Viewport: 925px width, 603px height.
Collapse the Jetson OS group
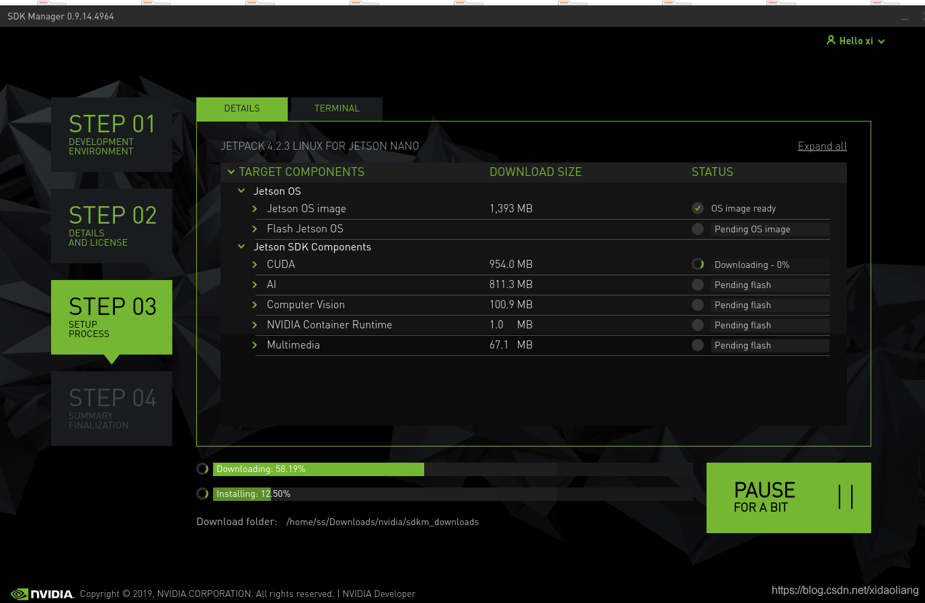click(241, 191)
